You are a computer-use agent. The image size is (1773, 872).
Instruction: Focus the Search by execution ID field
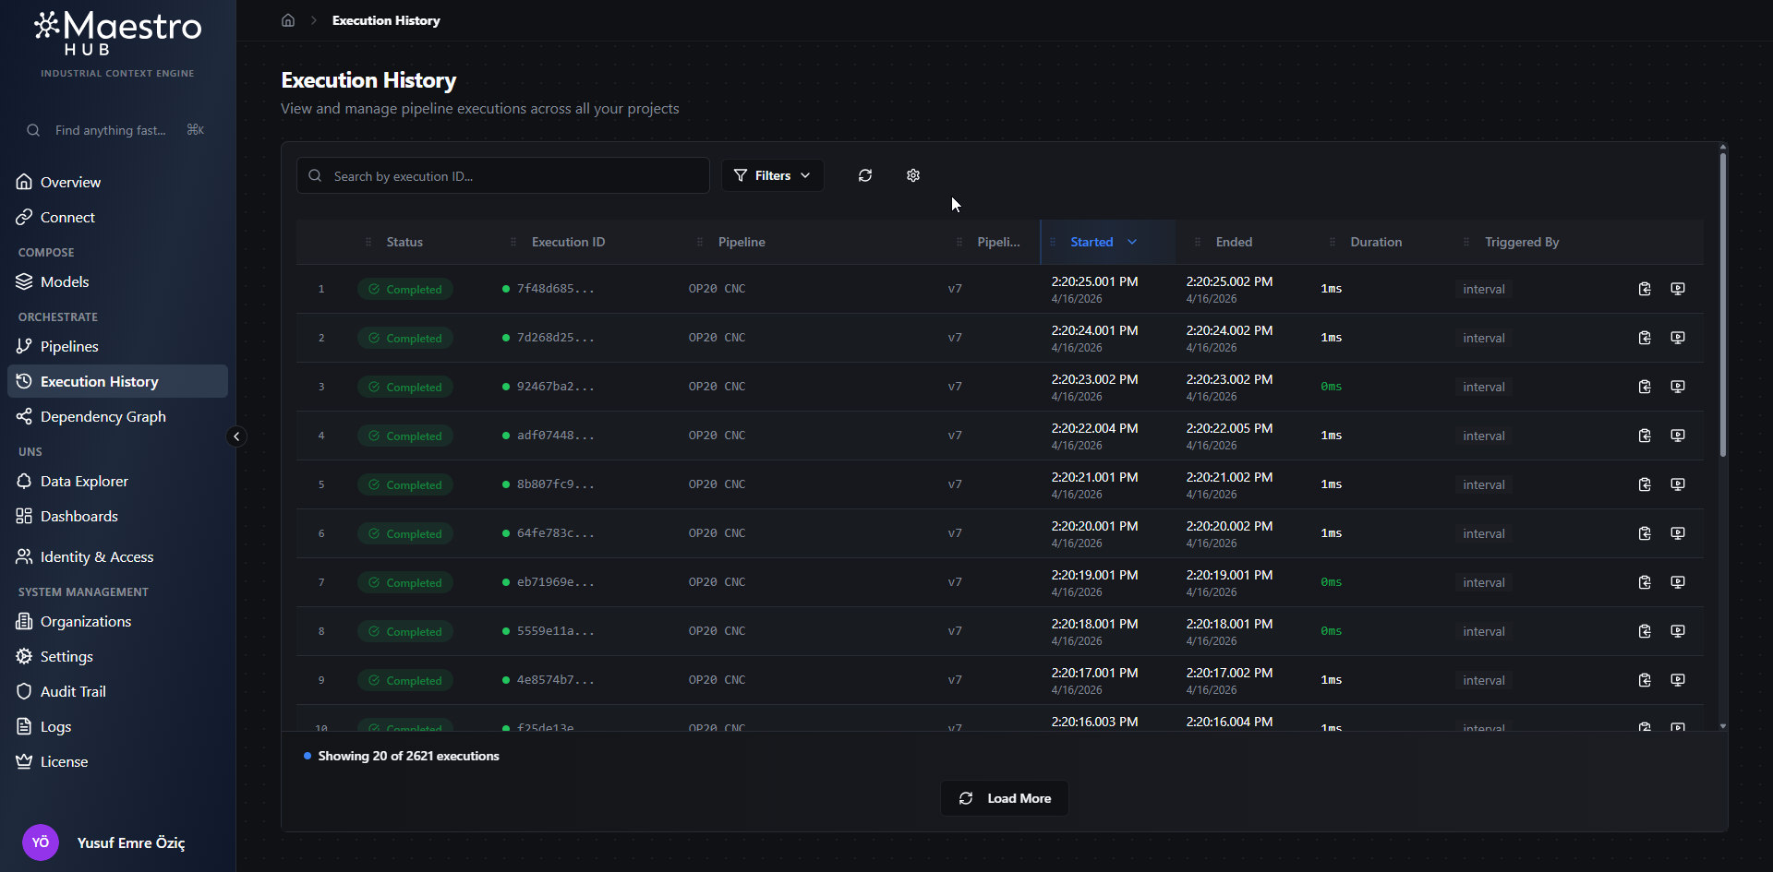502,175
